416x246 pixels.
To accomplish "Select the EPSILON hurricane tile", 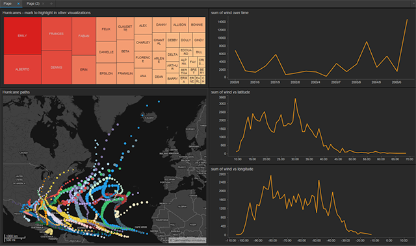I will click(x=106, y=73).
